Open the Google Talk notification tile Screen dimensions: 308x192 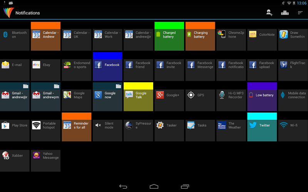tap(138, 97)
